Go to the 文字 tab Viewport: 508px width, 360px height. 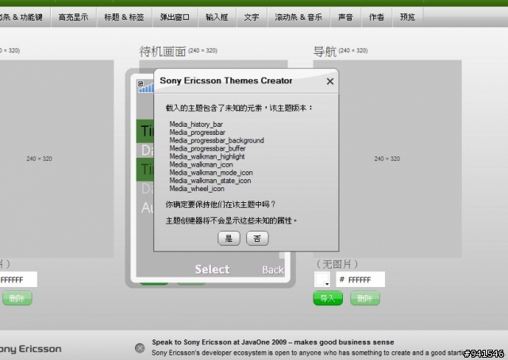coord(252,17)
